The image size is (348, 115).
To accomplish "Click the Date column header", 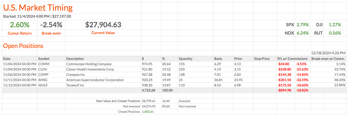I will point(7,59).
